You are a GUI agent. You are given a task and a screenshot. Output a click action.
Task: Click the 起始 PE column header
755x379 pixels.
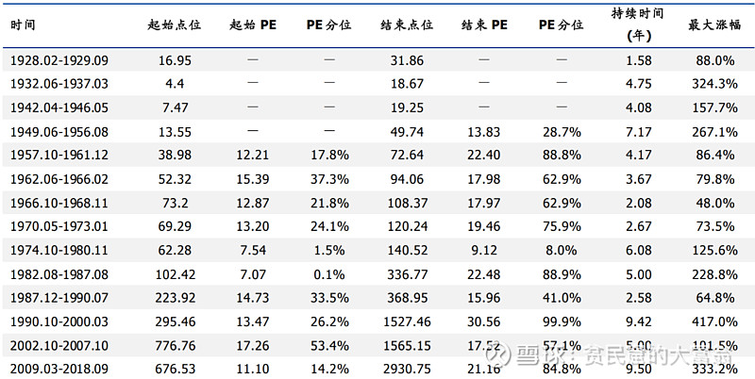click(x=253, y=25)
